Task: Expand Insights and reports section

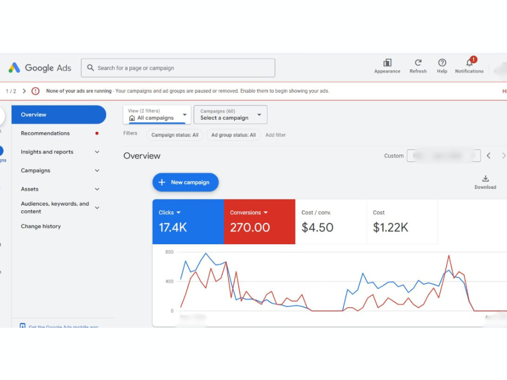Action: tap(97, 152)
